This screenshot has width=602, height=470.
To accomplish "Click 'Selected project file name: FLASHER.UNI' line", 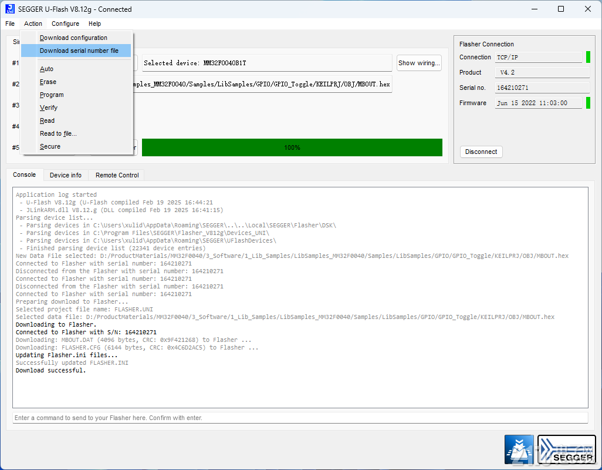I will tap(84, 309).
